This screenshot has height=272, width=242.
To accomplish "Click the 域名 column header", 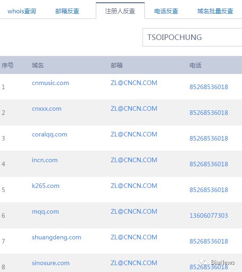I will tap(38, 65).
